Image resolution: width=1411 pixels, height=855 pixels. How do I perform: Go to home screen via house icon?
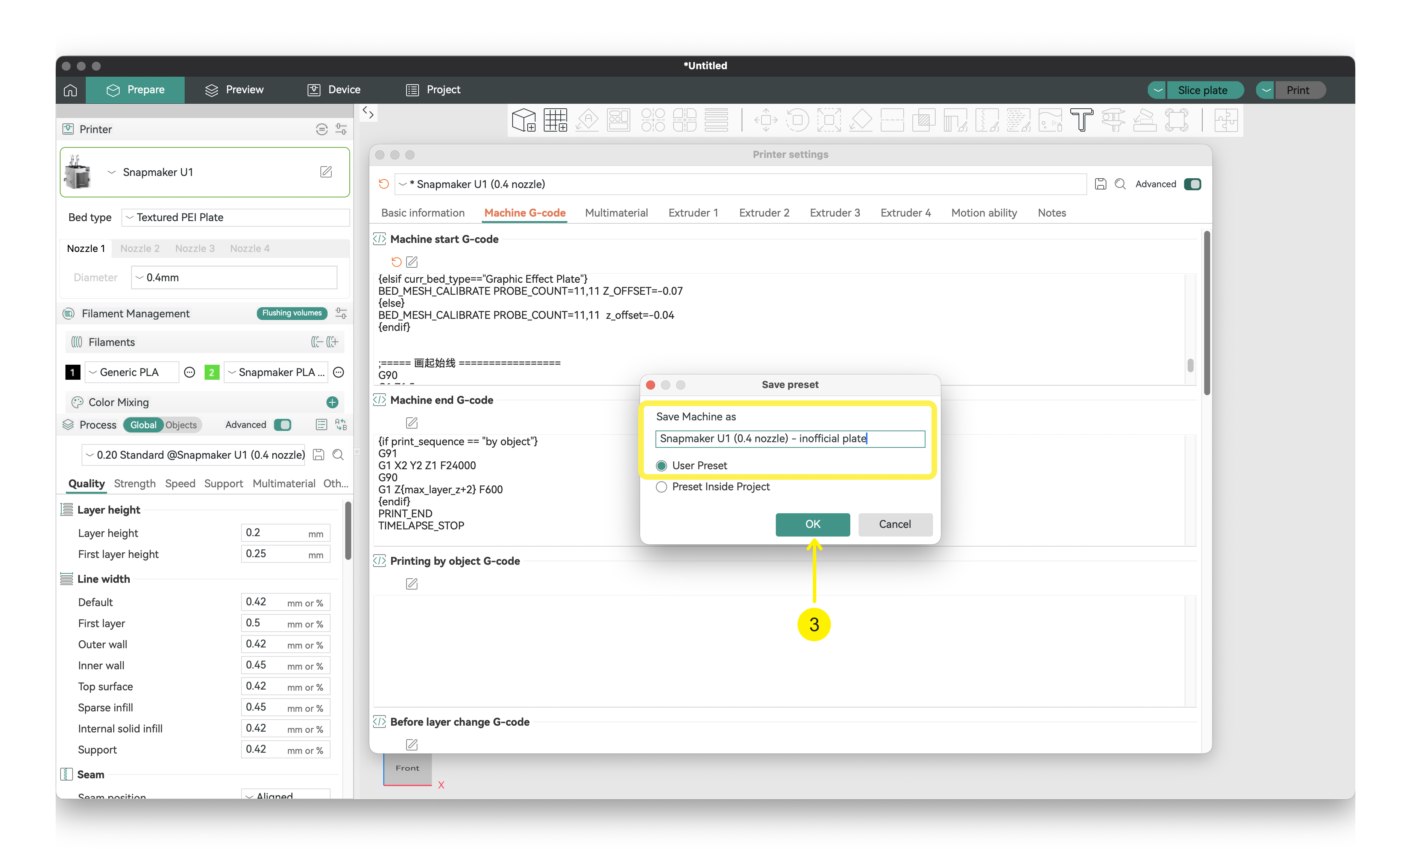point(70,90)
